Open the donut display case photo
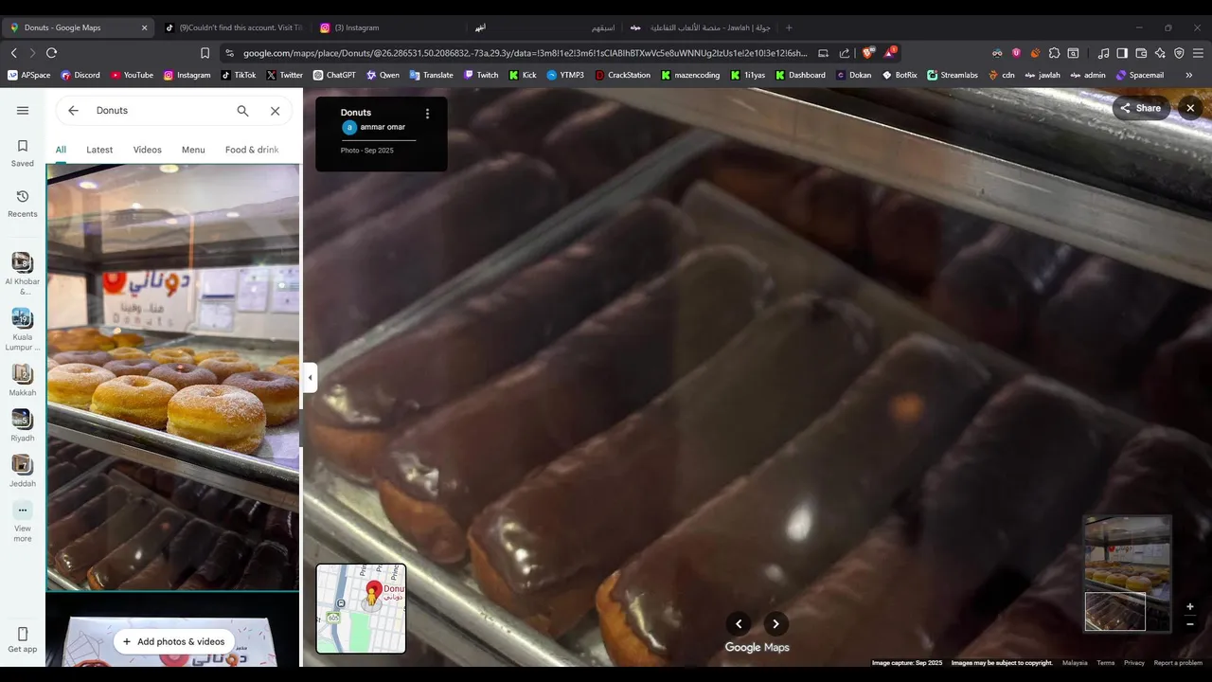The height and width of the screenshot is (682, 1212). (173, 377)
